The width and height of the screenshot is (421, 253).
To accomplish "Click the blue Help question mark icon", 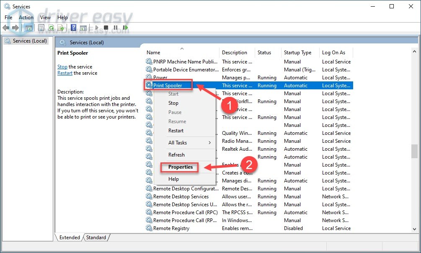I will (x=73, y=28).
